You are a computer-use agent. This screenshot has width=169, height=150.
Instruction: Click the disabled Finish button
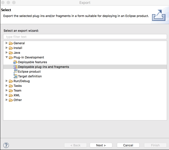click(155, 145)
